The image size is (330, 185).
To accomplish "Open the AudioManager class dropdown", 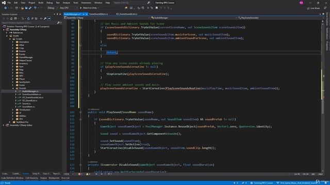I will [x=194, y=18].
